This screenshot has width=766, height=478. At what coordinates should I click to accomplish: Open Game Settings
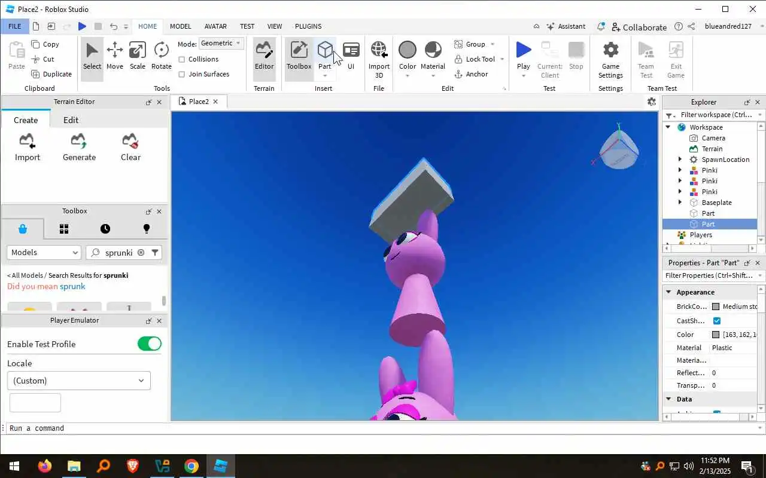point(610,60)
